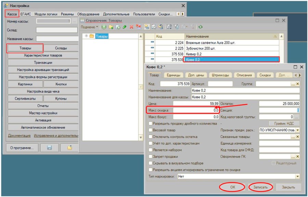Screen dimensions: 308x197
Task: Open the Тип маркировки dropdown arrow
Action: 298,176
